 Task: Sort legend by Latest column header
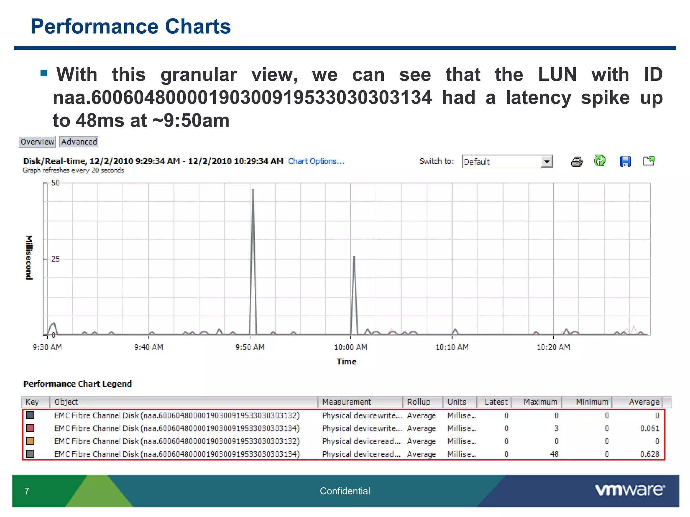[494, 402]
